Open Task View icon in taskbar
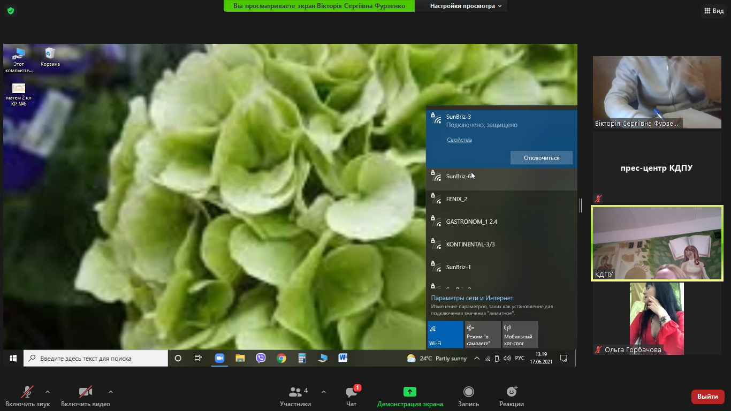The image size is (731, 411). tap(198, 359)
